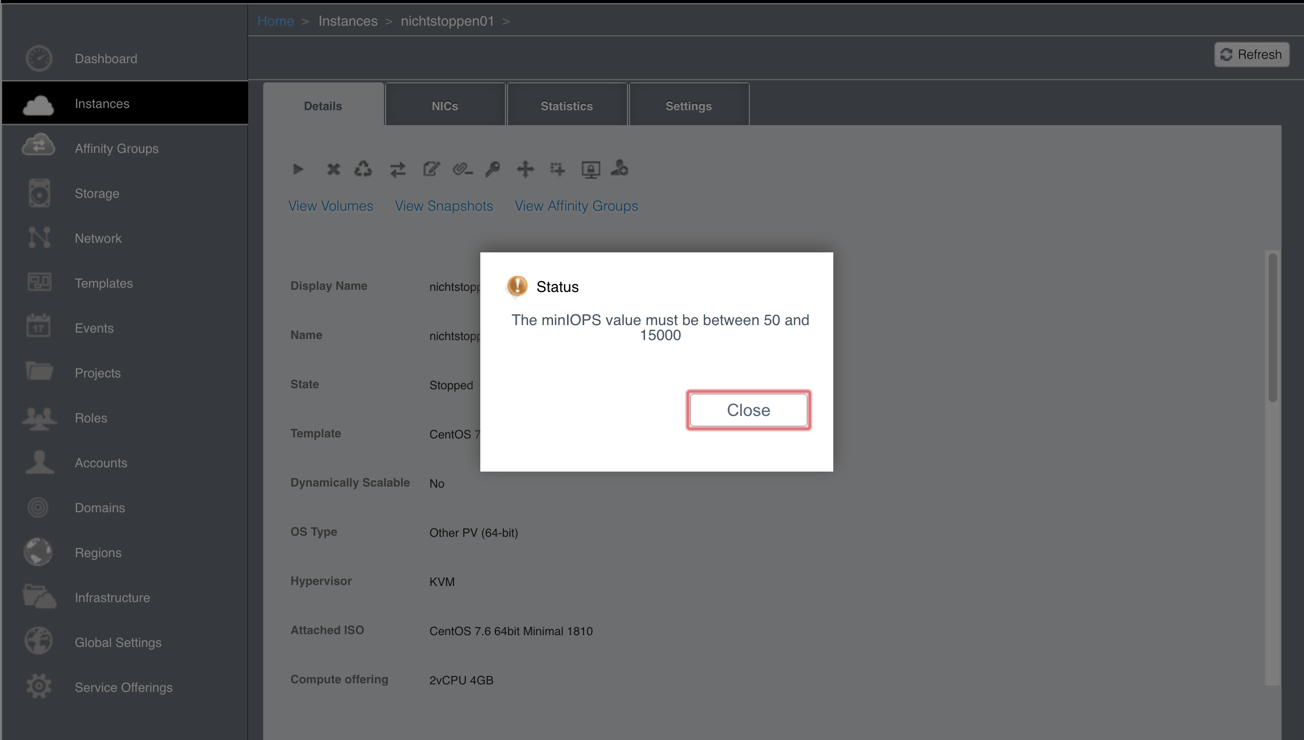Image resolution: width=1304 pixels, height=740 pixels.
Task: Click the migrate instance cross-arrows icon
Action: tap(525, 169)
